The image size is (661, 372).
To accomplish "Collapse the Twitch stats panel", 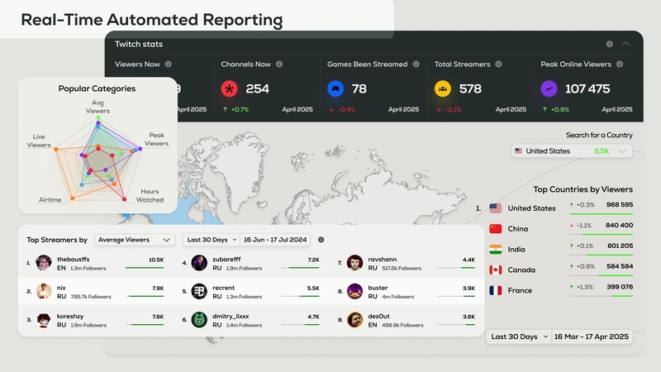I will click(x=626, y=44).
